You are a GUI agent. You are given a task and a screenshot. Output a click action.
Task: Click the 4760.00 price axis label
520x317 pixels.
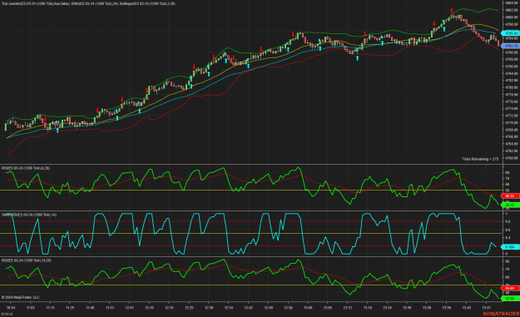pos(512,158)
